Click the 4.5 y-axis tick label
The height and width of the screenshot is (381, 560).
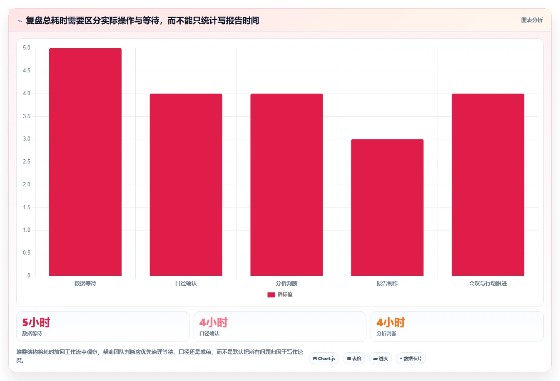coord(27,71)
